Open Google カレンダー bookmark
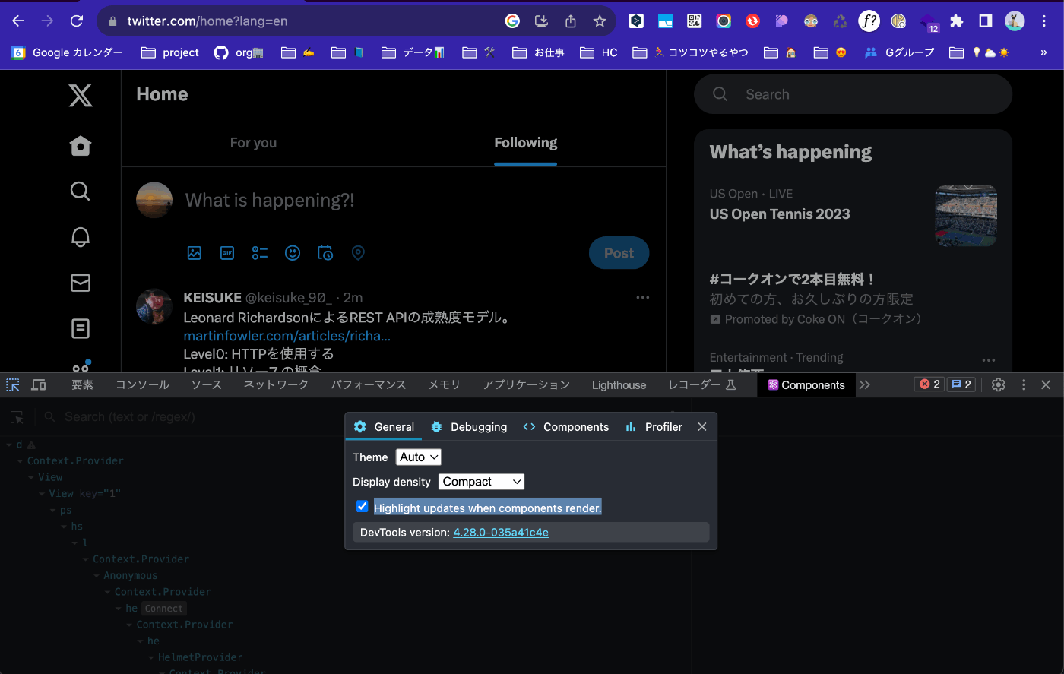This screenshot has height=674, width=1064. pyautogui.click(x=67, y=52)
